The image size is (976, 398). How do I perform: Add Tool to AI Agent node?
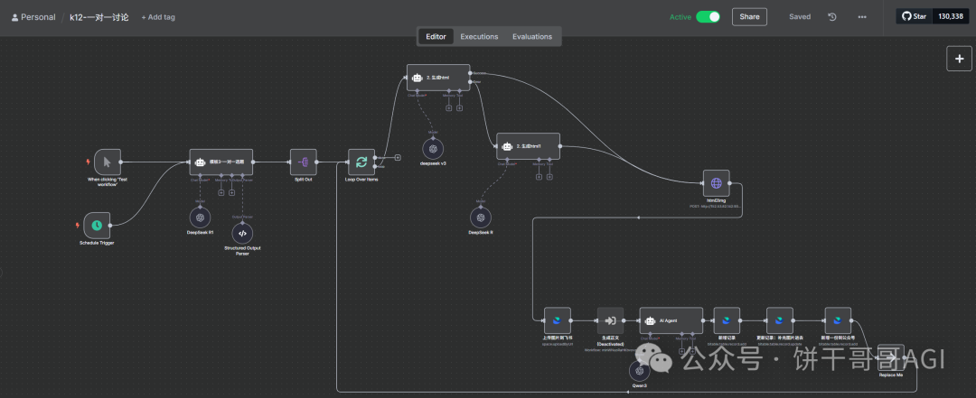coord(693,351)
